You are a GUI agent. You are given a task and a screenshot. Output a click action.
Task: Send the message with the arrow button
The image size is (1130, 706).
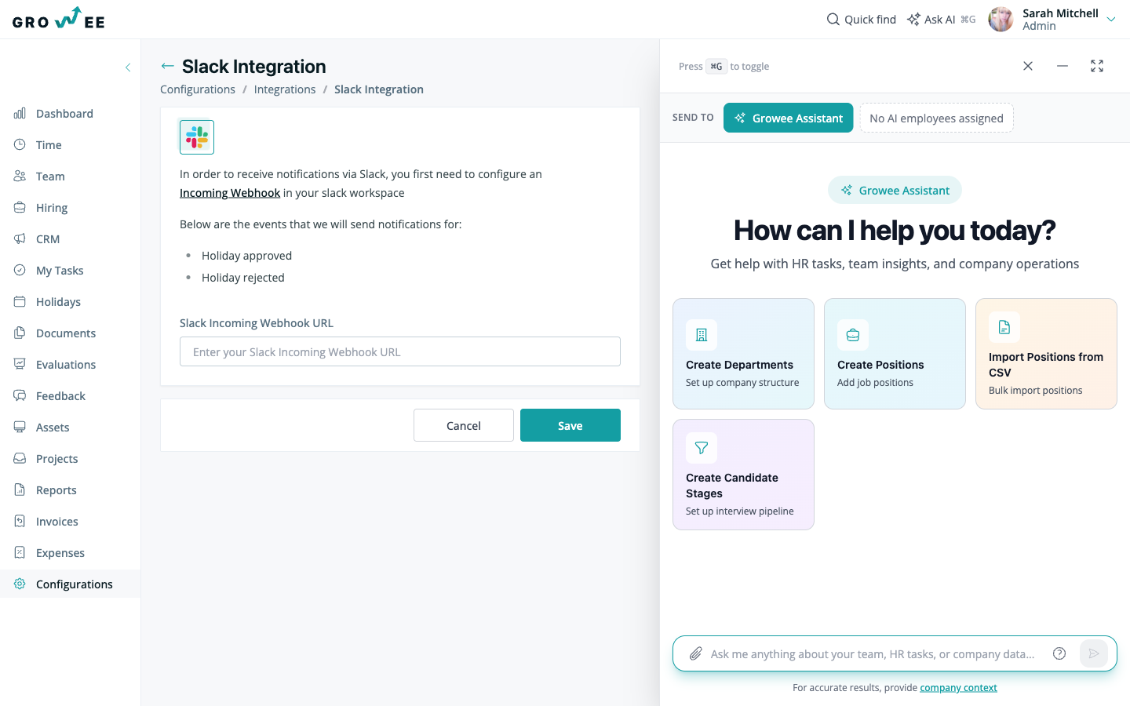pos(1094,653)
